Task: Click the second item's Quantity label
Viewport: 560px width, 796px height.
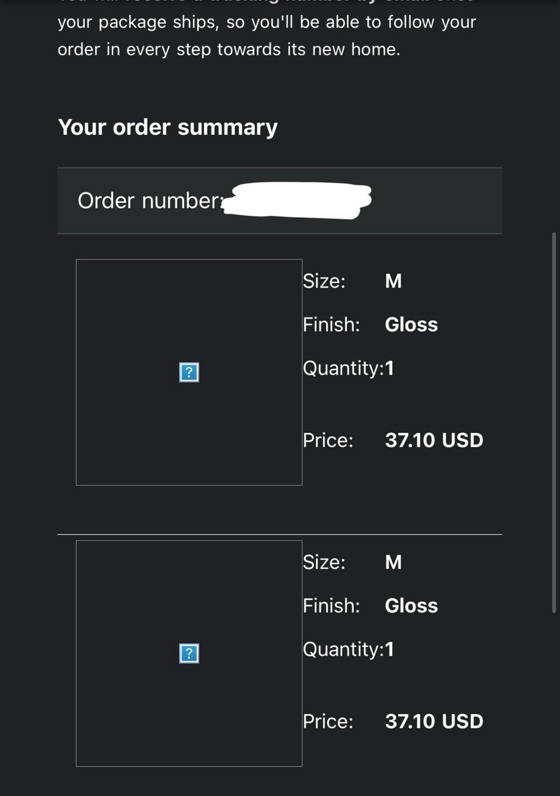Action: (x=343, y=649)
